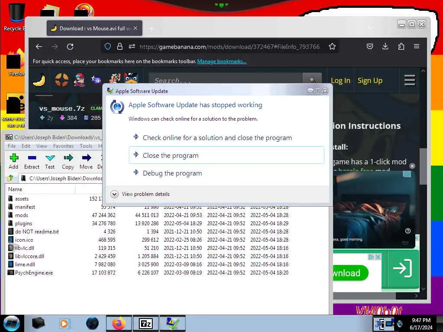The height and width of the screenshot is (332, 443).
Task: Click the taskbar clock 9:47 PM
Action: (x=421, y=320)
